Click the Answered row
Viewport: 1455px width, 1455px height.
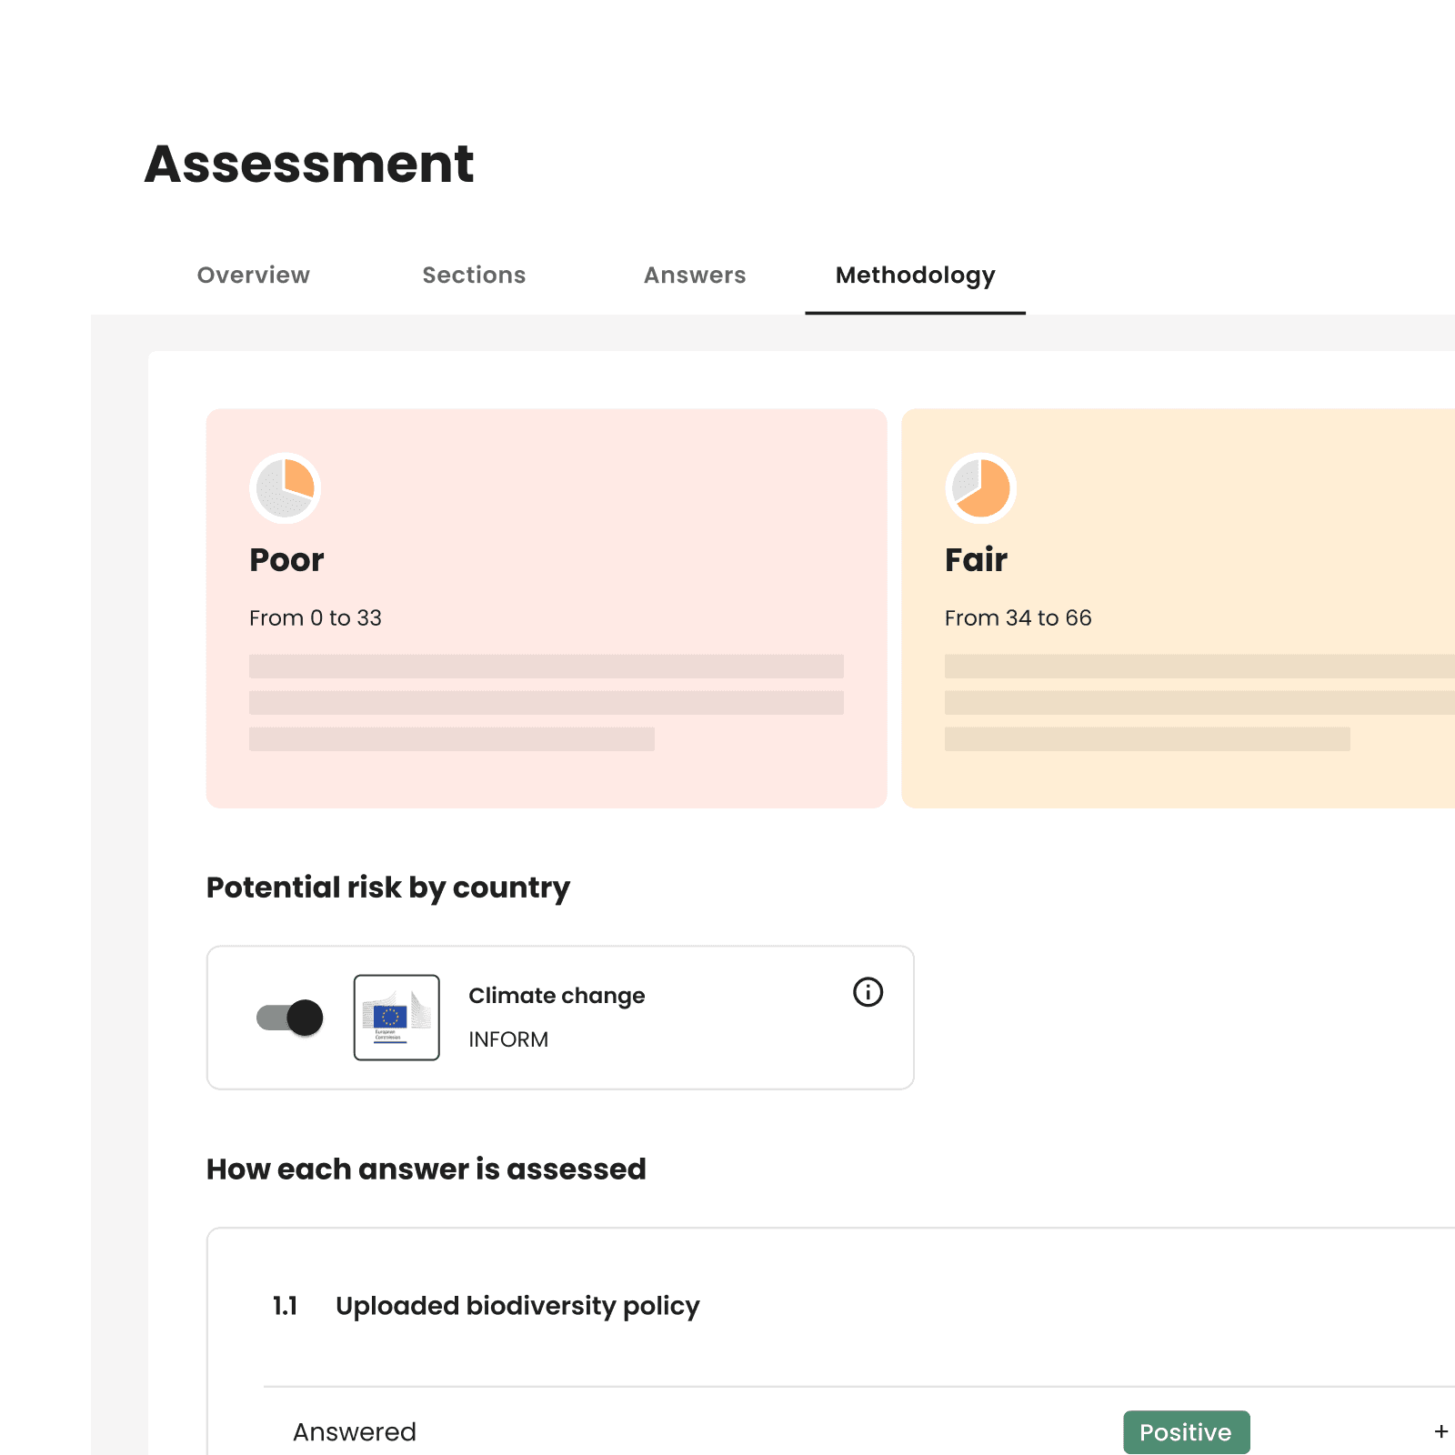355,1432
